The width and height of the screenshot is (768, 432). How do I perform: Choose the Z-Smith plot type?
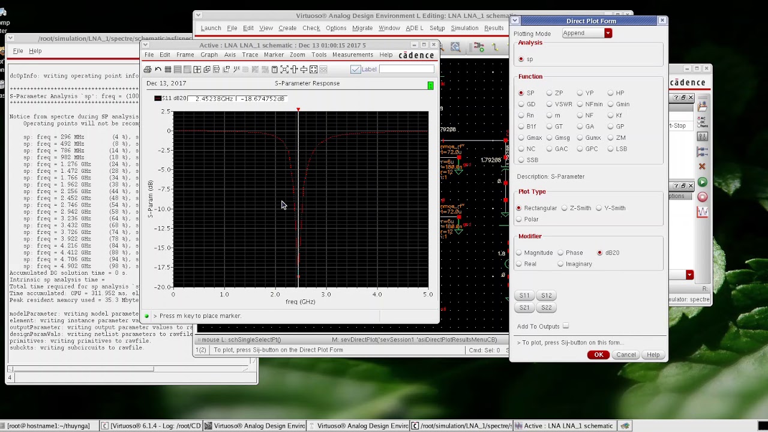point(564,208)
